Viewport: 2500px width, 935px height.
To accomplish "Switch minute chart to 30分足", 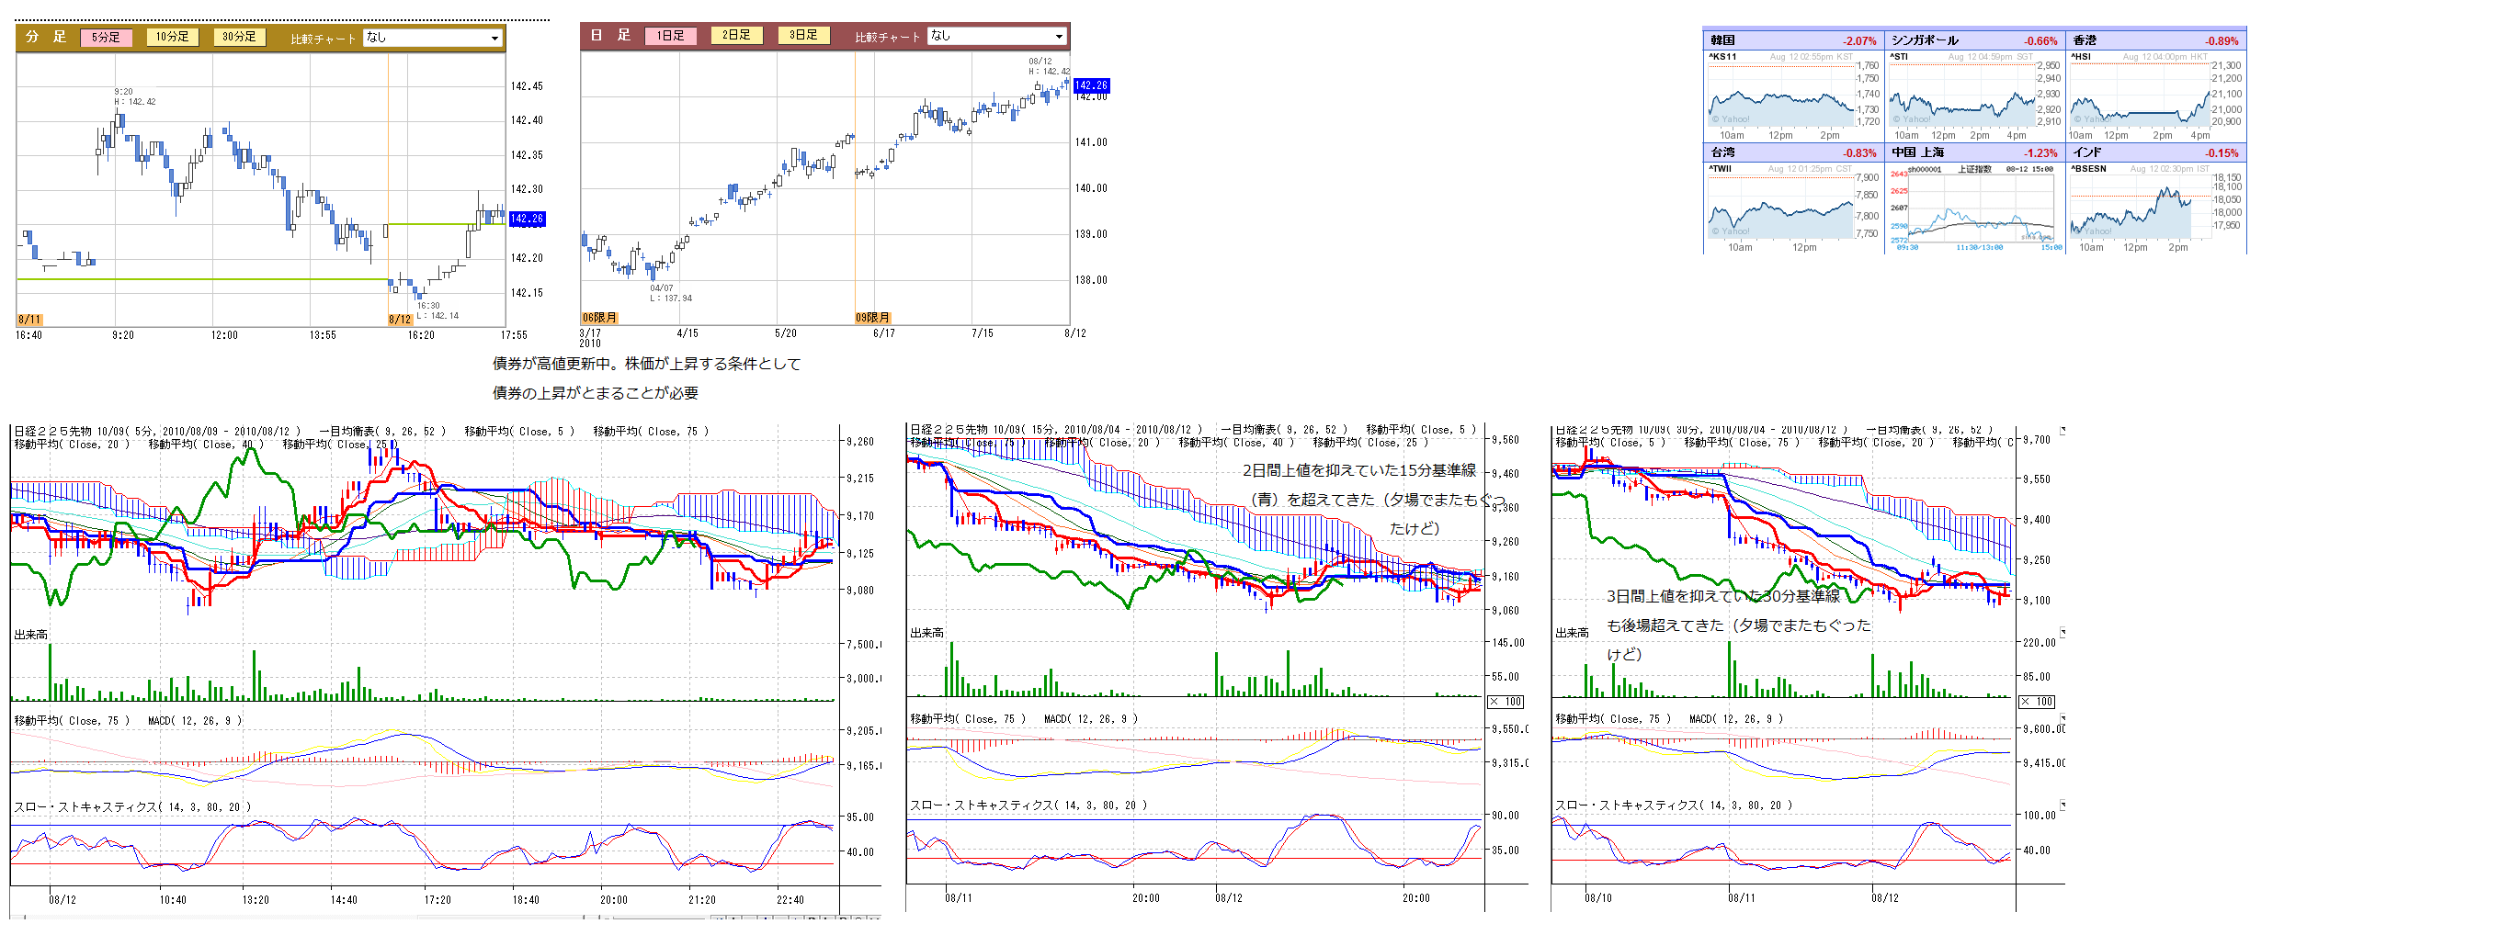I will (x=238, y=37).
